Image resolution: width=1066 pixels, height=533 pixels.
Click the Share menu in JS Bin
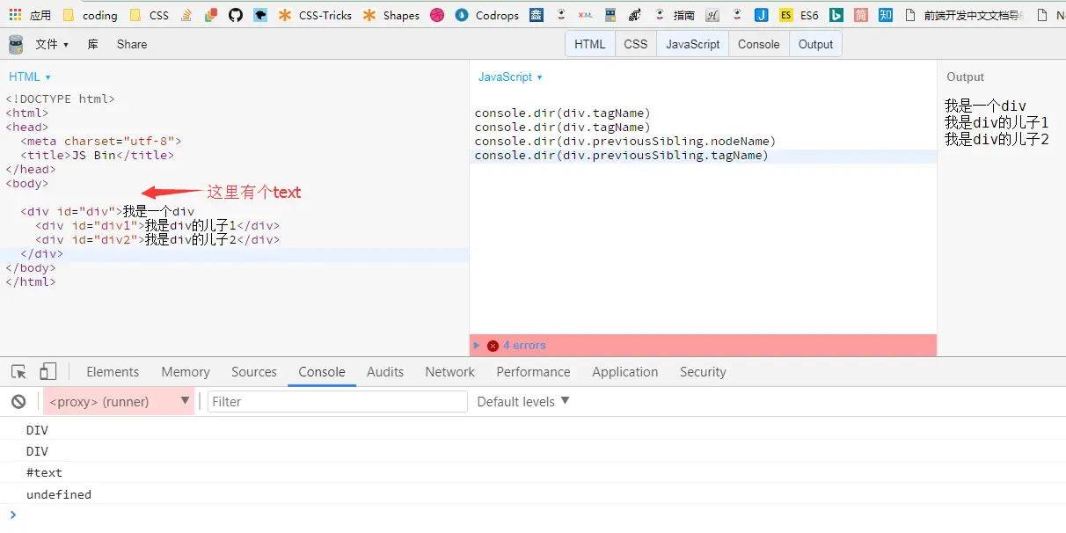[132, 44]
